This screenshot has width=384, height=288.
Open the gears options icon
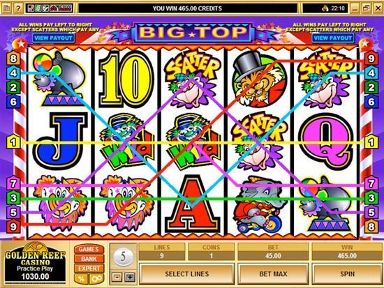click(x=96, y=278)
